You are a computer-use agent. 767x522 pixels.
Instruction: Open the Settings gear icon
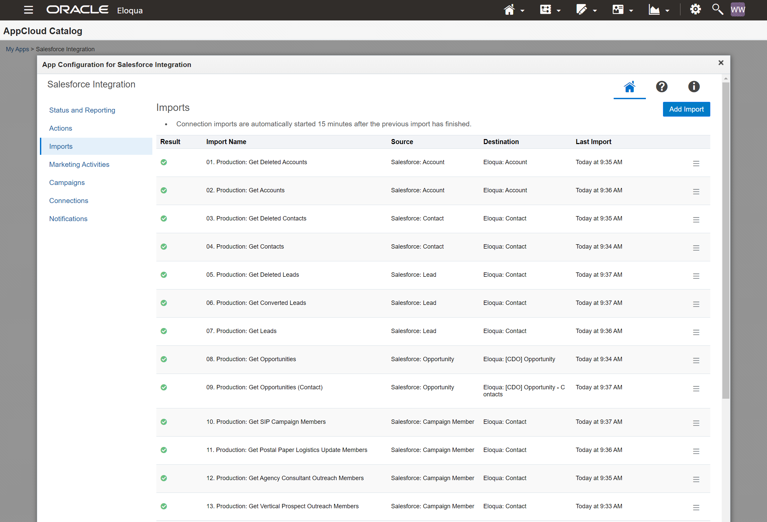(696, 9)
